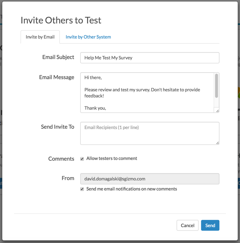Click the From label
Image resolution: width=240 pixels, height=243 pixels.
pyautogui.click(x=68, y=178)
